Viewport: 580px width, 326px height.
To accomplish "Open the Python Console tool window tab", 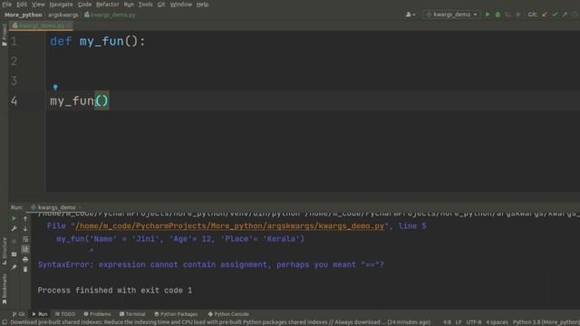I will click(228, 314).
